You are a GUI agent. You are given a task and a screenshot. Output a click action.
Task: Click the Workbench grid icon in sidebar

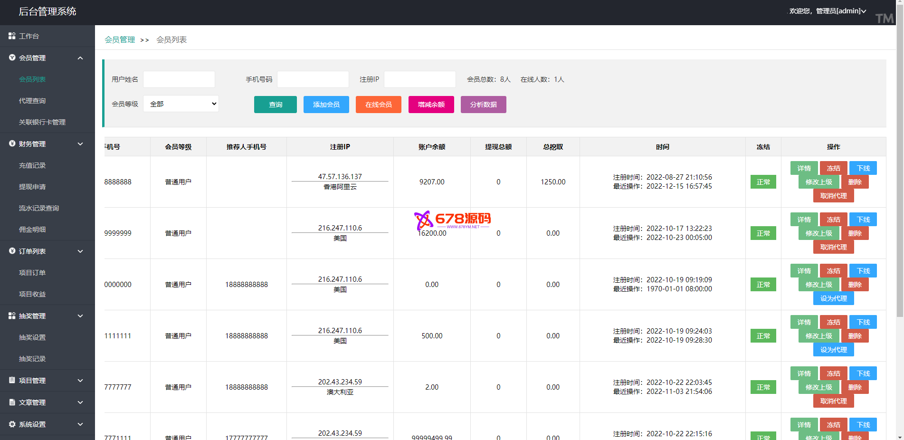[x=12, y=36]
